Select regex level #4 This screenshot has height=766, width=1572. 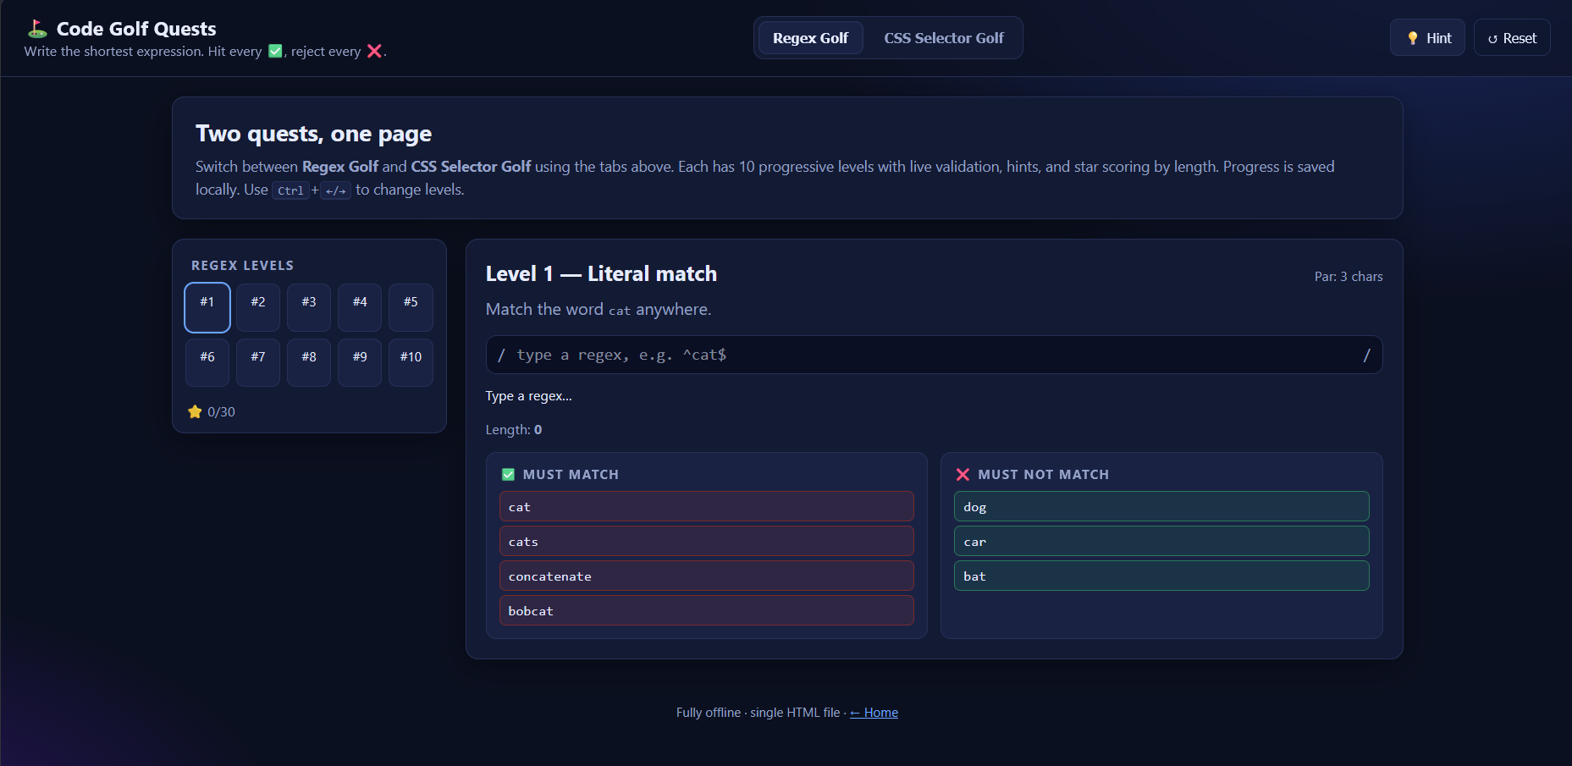360,307
